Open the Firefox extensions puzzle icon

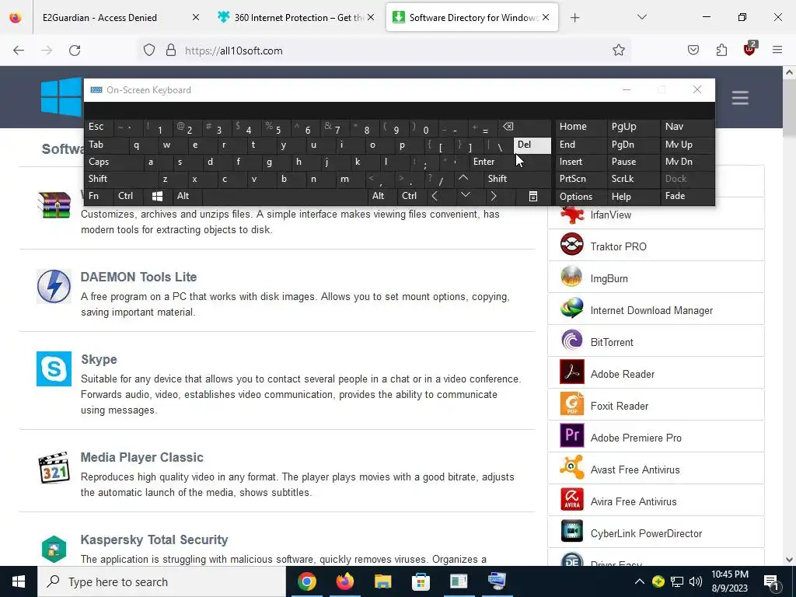721,51
